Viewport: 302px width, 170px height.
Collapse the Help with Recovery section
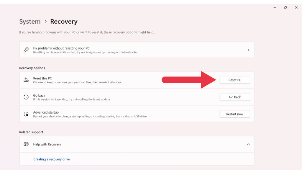point(248,144)
